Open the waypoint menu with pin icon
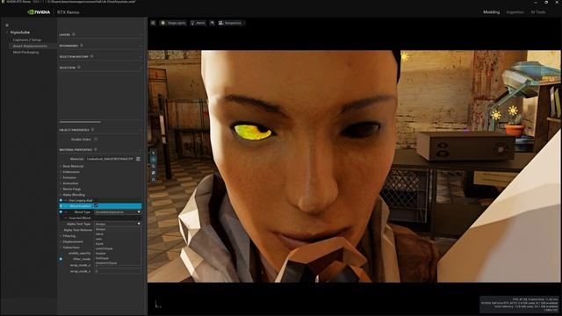Screen dimensions: 562x316 click(198, 23)
